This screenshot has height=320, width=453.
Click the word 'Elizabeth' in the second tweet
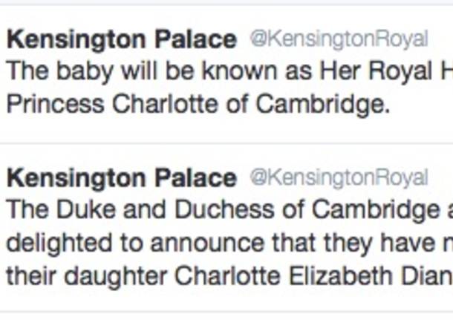341,276
